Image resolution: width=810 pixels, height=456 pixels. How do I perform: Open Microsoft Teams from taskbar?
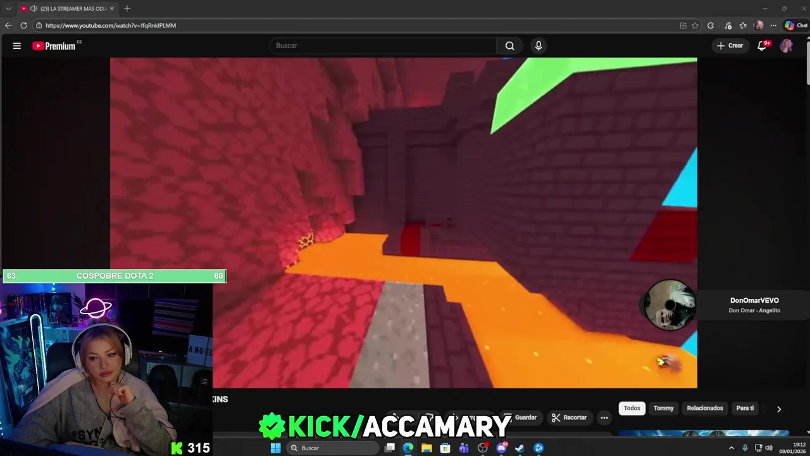pos(464,448)
